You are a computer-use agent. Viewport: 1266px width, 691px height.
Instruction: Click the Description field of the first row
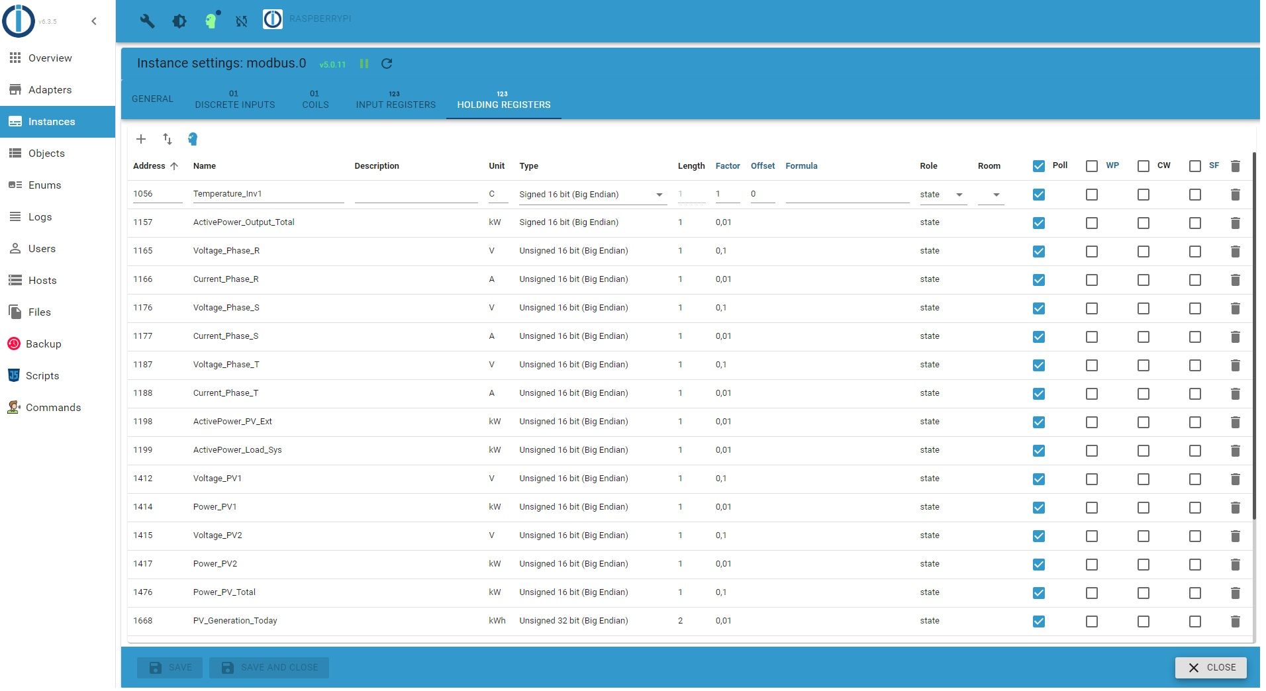pos(416,194)
